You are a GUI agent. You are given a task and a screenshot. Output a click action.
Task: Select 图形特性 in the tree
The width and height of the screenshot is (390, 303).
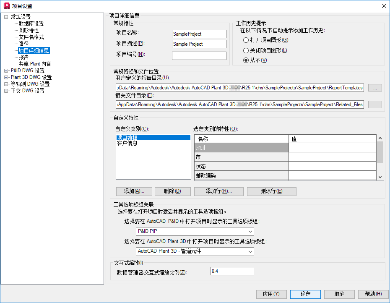point(29,30)
